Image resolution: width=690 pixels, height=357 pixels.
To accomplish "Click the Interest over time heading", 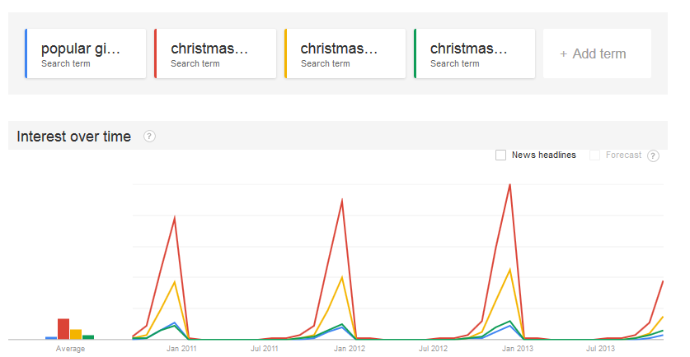I will point(74,137).
